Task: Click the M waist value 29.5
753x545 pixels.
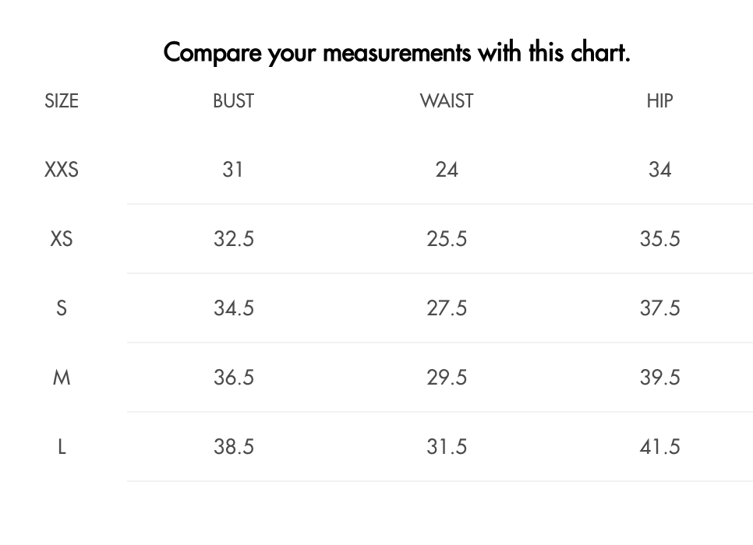Action: 447,378
